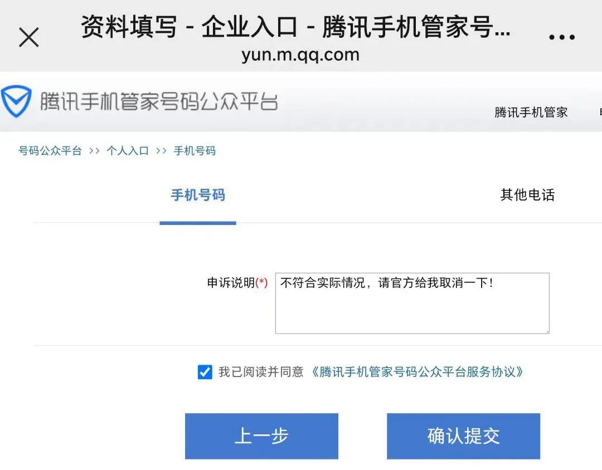Click the first breadcrumb >> separator

(94, 151)
